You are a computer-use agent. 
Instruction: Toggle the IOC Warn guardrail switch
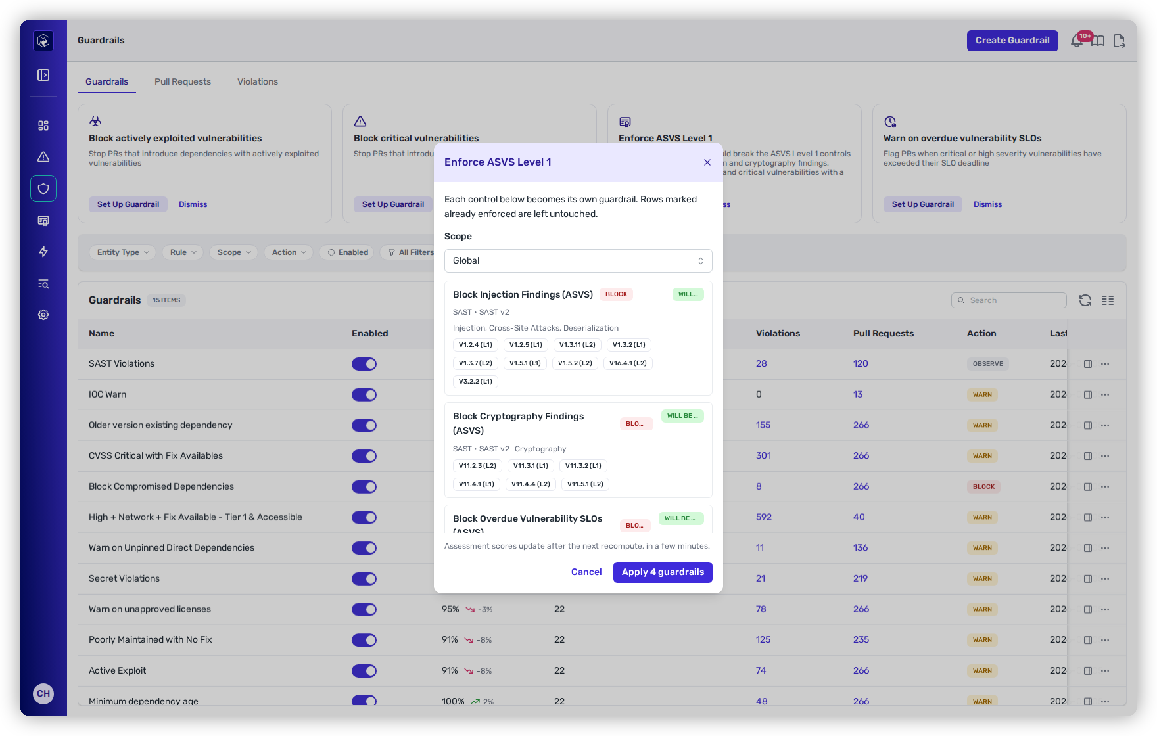(x=364, y=395)
